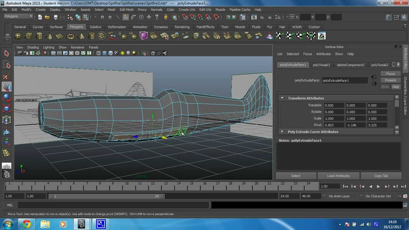
Task: Toggle the viewport grid display
Action: pos(53,53)
